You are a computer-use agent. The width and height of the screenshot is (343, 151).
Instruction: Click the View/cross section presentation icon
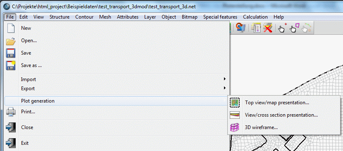click(x=235, y=115)
